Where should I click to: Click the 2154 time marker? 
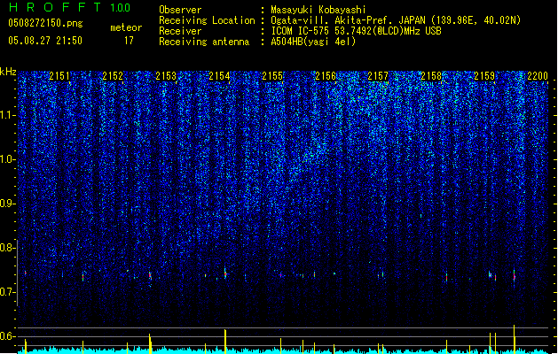219,76
